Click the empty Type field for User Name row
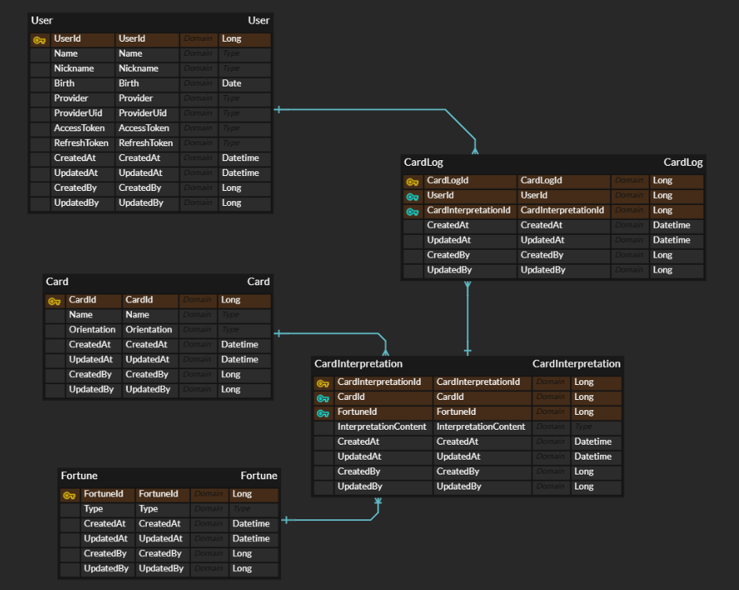 click(244, 53)
